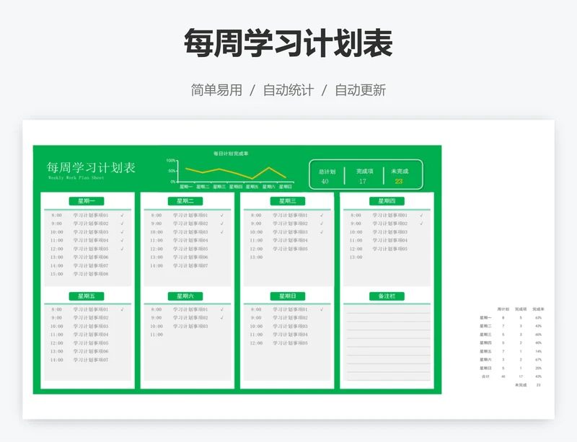
Task: Select 学习计划事项04 in the 星期四 list
Action: point(389,240)
